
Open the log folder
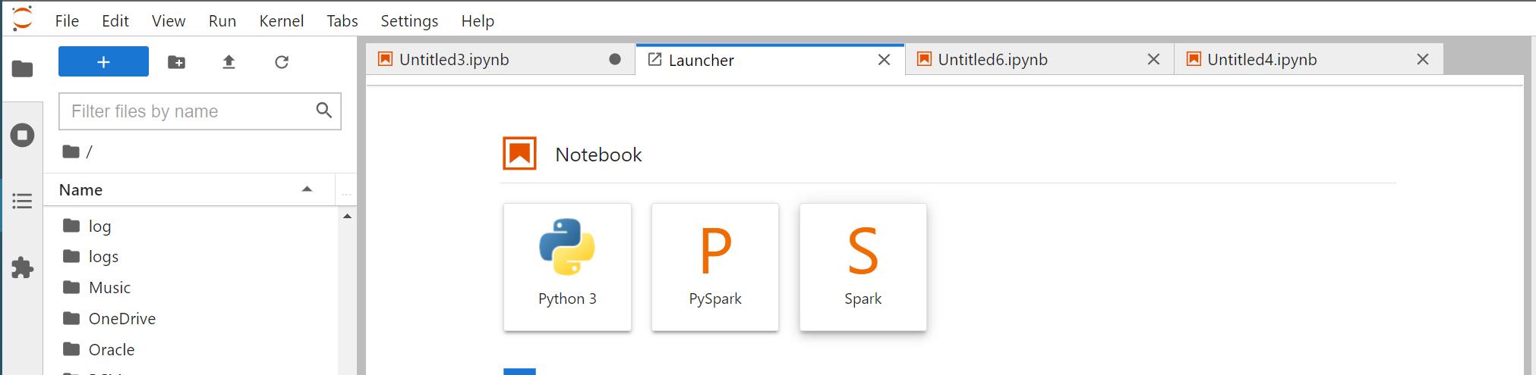coord(190,226)
